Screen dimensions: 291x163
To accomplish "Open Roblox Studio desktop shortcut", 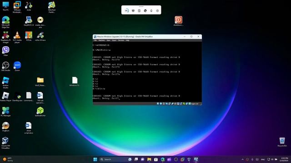I will pos(5,83).
